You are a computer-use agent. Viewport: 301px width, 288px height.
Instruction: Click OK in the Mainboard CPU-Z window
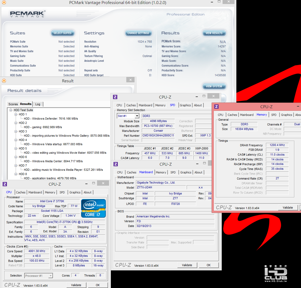(209, 265)
